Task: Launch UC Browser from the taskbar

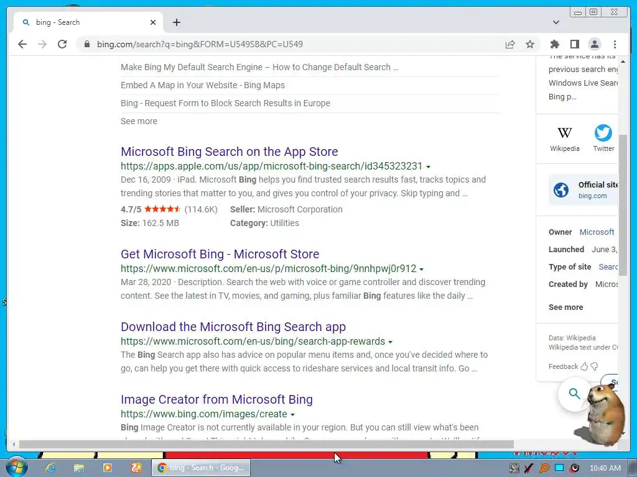Action: (136, 468)
